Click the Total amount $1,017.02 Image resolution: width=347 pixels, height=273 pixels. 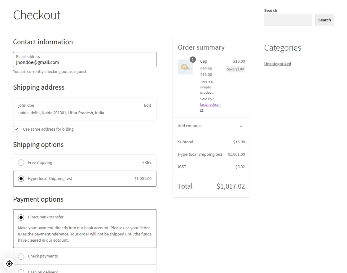[231, 186]
